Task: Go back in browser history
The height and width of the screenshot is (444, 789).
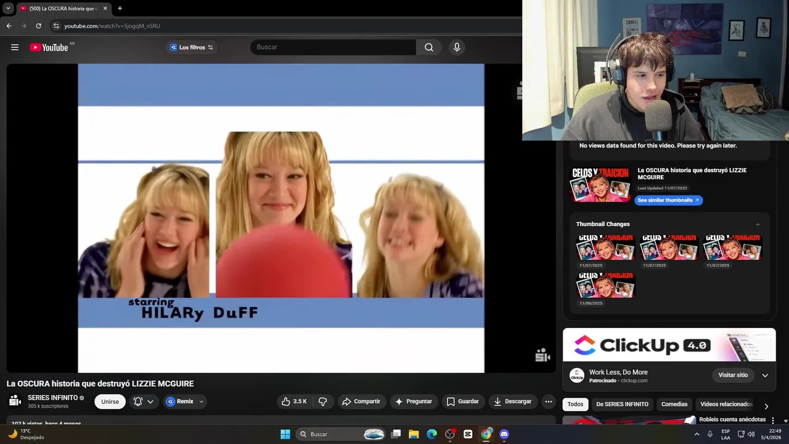Action: pos(9,26)
